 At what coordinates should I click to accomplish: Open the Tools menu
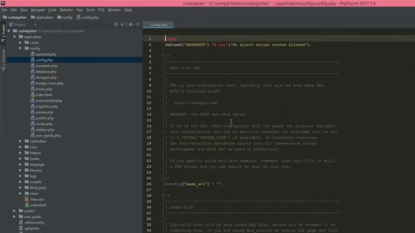(x=91, y=10)
